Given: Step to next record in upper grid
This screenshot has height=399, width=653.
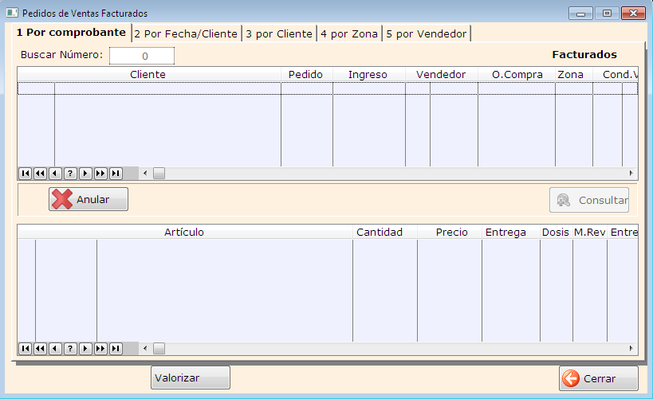Looking at the screenshot, I should (x=85, y=173).
